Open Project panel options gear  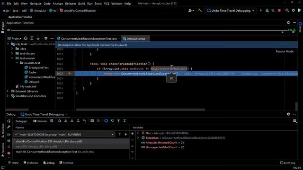[x=46, y=39]
